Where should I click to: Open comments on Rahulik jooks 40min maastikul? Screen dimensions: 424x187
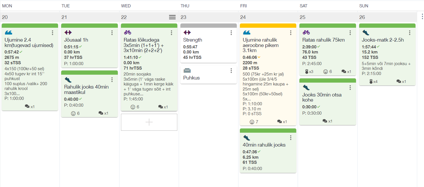point(103,113)
